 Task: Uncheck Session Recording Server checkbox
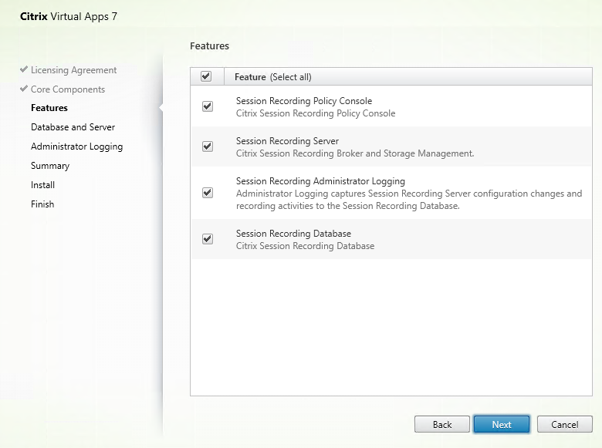coord(208,147)
